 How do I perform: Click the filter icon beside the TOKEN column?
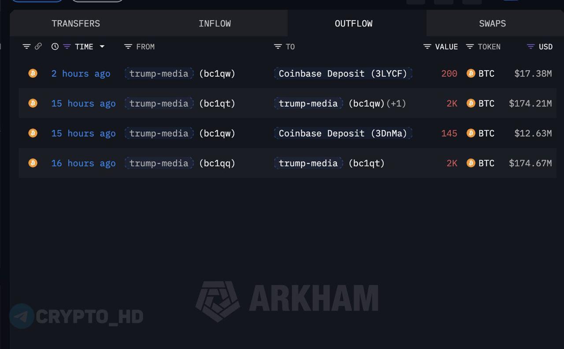pos(471,46)
